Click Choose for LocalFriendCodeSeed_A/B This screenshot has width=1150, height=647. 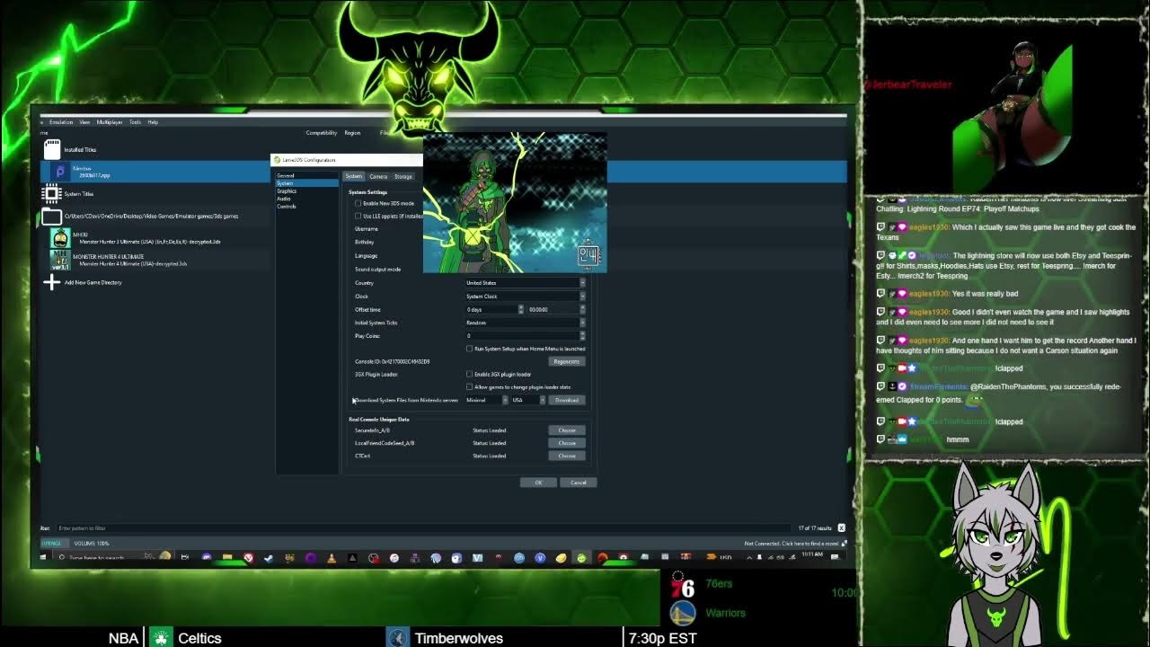point(567,443)
